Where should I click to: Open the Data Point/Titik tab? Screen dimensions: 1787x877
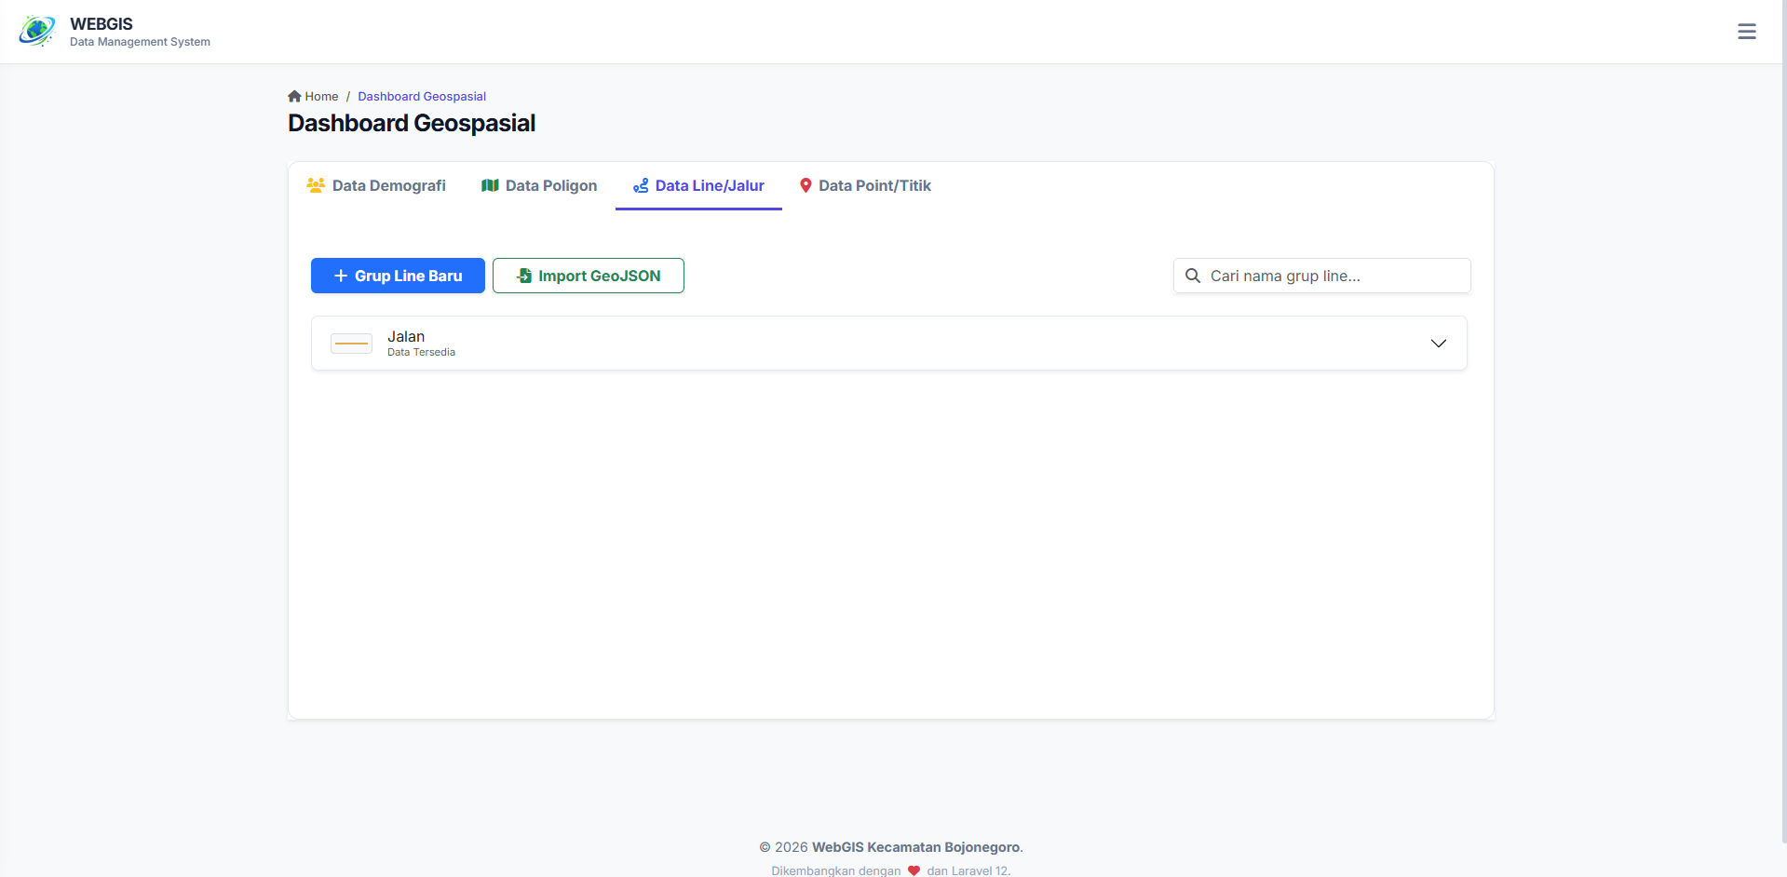click(874, 185)
